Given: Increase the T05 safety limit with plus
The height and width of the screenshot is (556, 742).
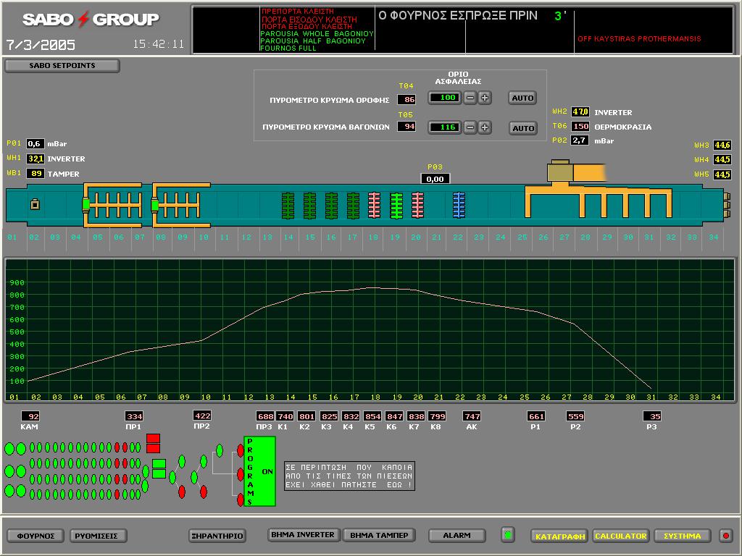Looking at the screenshot, I should pos(485,127).
